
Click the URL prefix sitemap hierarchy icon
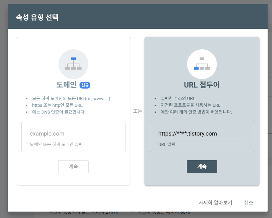(x=202, y=64)
